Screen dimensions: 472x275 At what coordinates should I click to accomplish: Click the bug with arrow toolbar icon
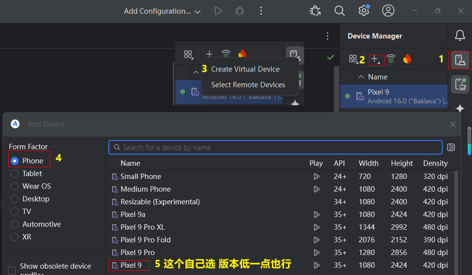click(x=315, y=11)
